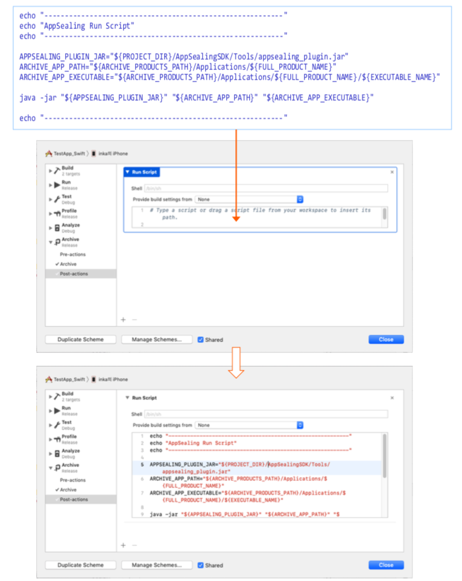
Task: Select Post-actions under Archive in lower dialog
Action: (74, 500)
